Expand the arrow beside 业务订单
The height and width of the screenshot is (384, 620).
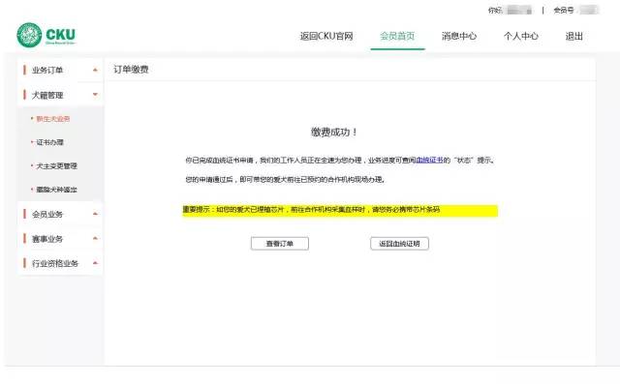[95, 70]
